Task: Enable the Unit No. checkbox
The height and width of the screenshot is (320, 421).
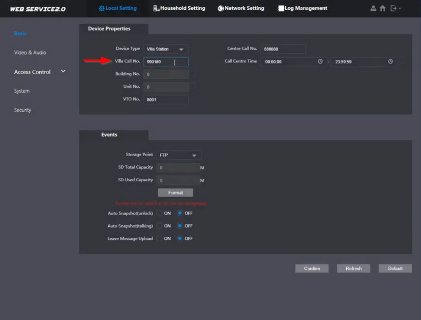Action: point(193,86)
